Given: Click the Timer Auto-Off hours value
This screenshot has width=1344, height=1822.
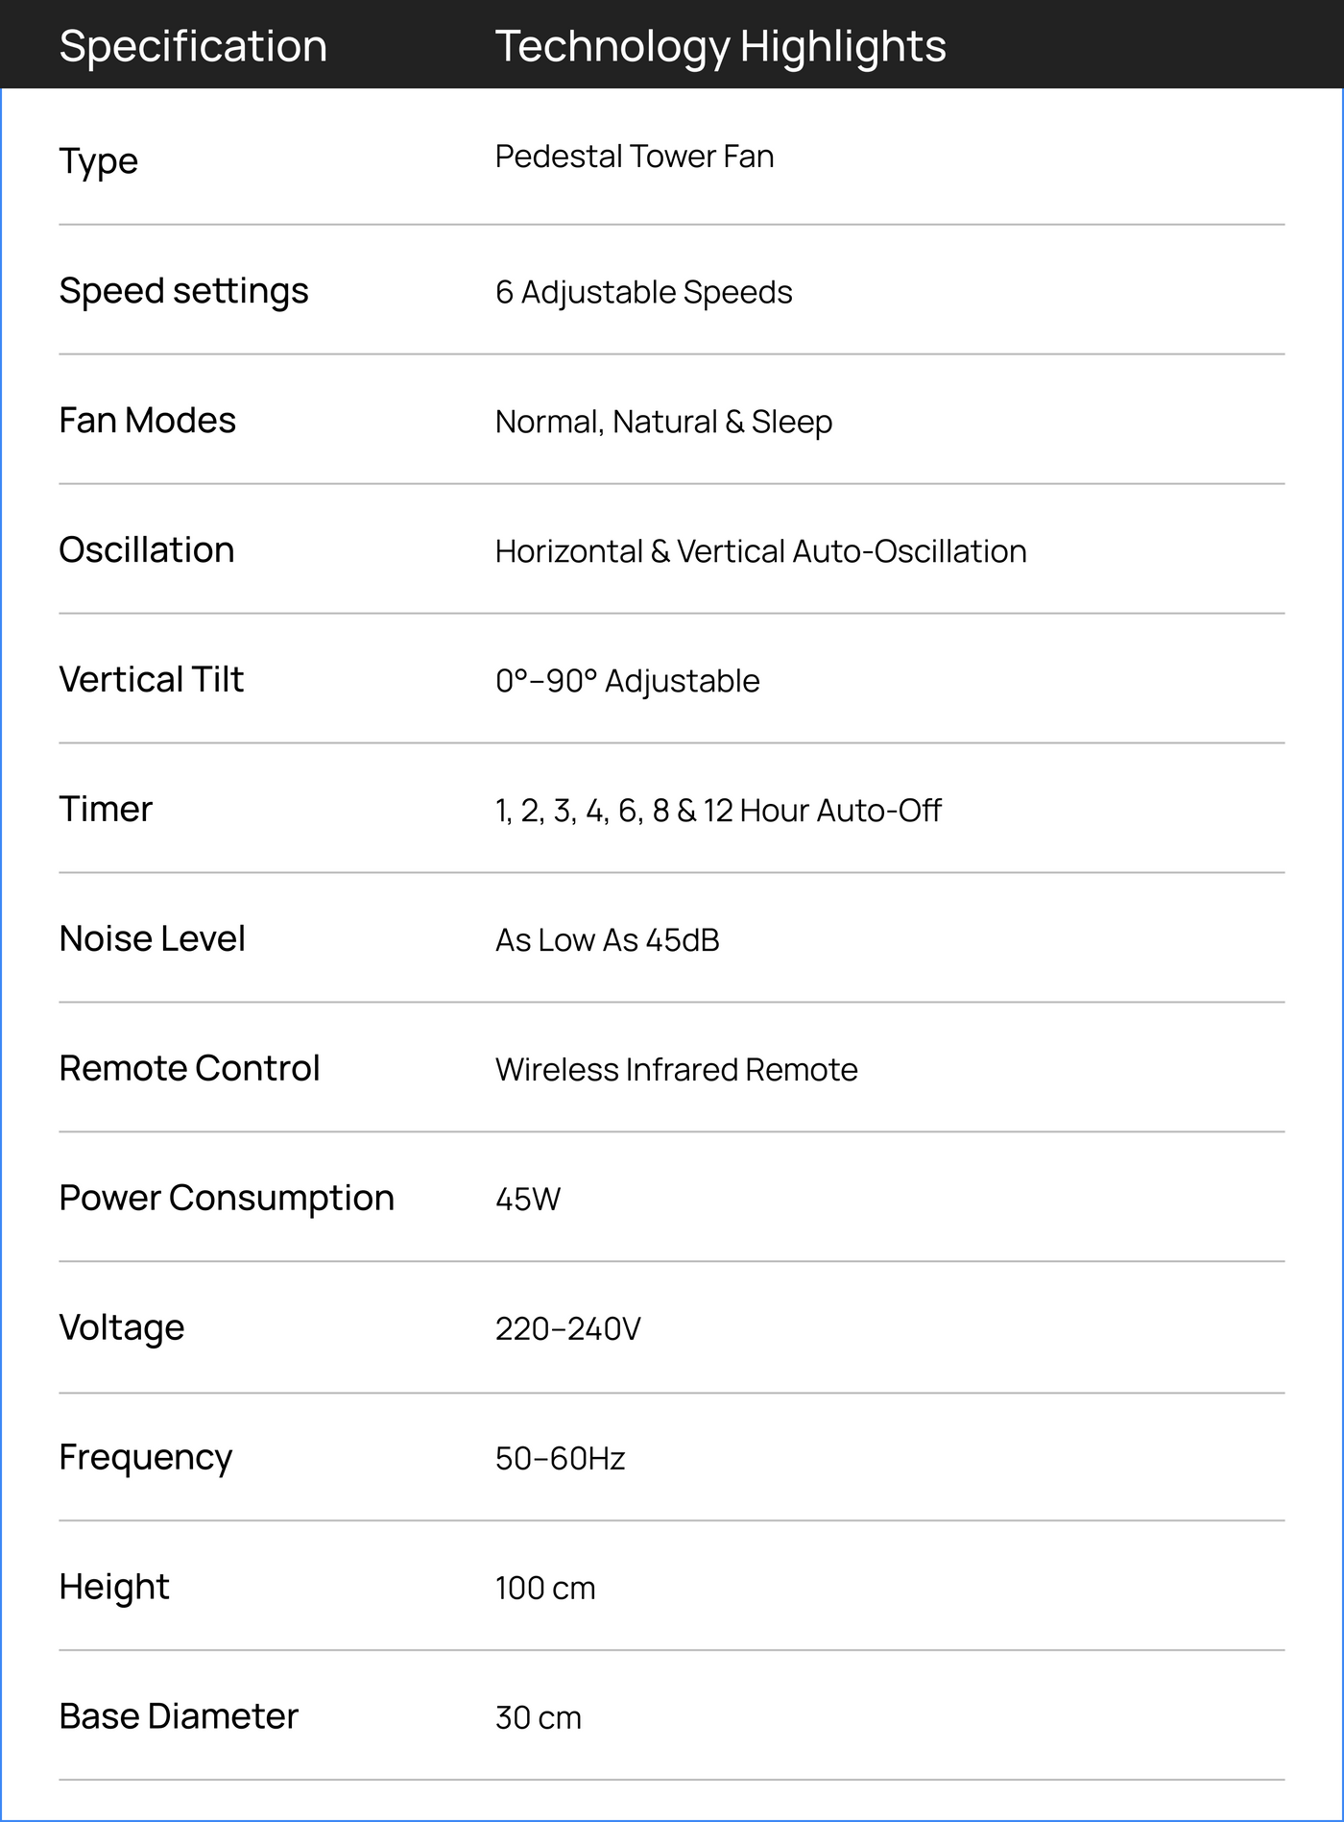Looking at the screenshot, I should 718,811.
